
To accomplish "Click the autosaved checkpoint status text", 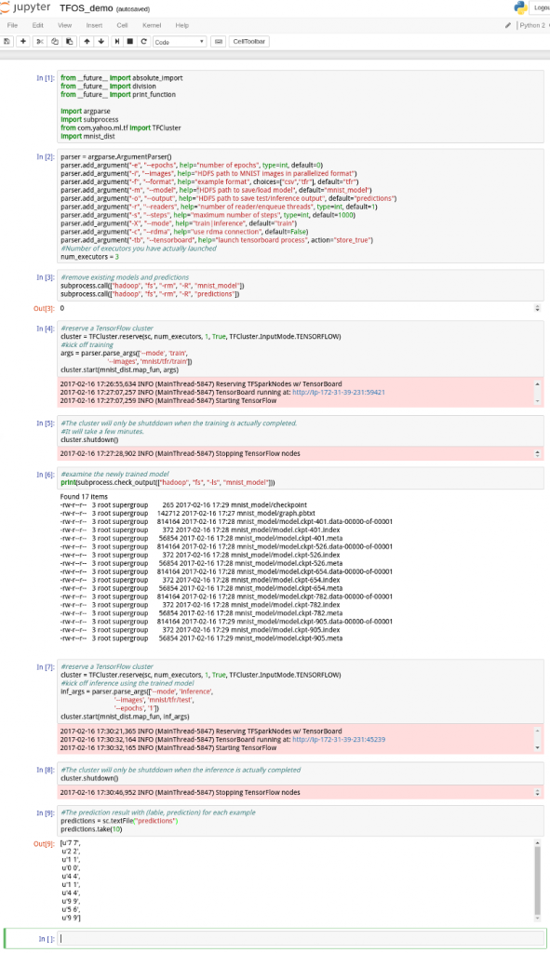I will (x=133, y=9).
